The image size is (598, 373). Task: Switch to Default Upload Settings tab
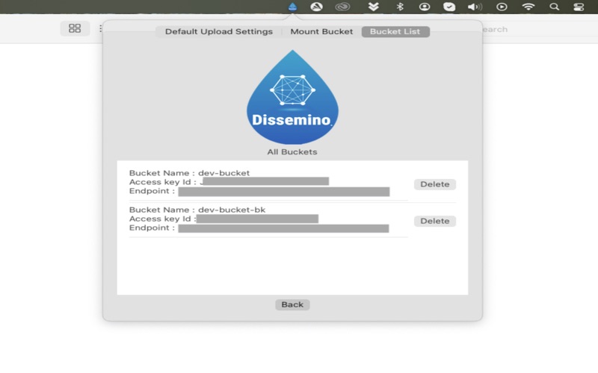[219, 31]
